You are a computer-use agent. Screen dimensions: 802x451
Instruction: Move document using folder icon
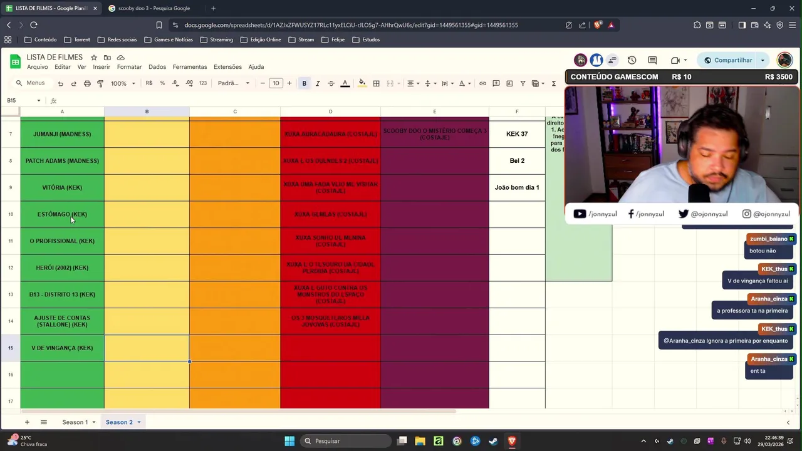pos(107,58)
